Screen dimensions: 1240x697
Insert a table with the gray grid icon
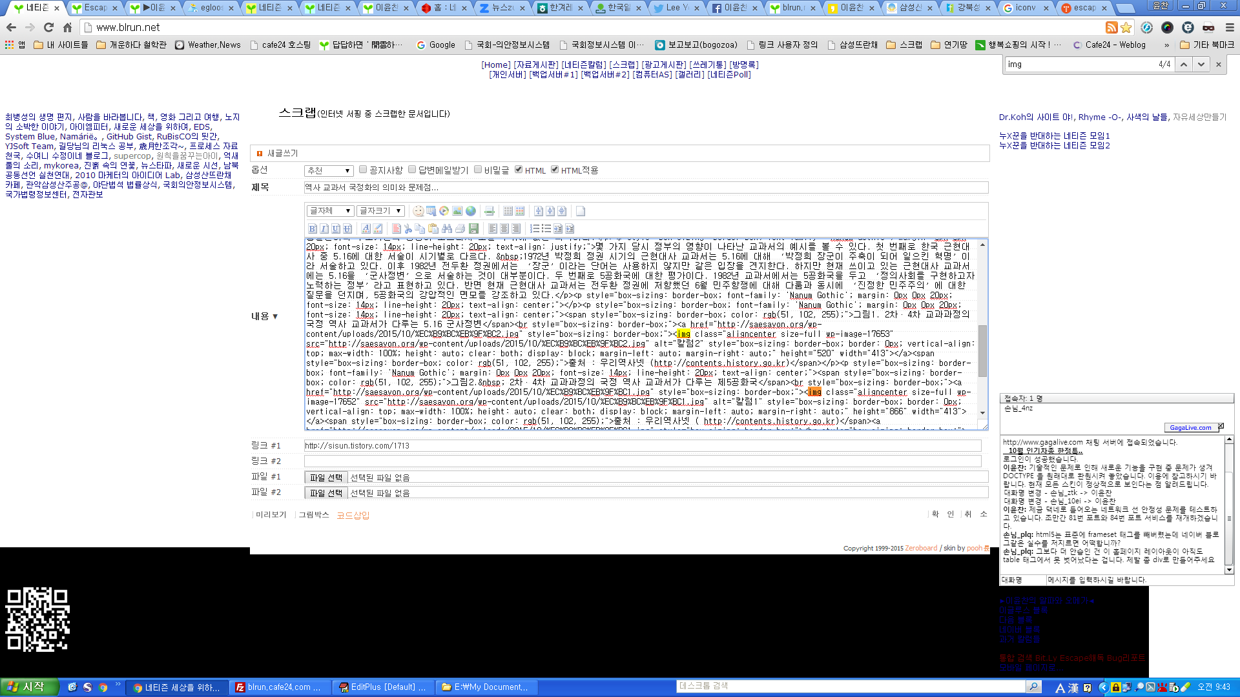point(508,211)
